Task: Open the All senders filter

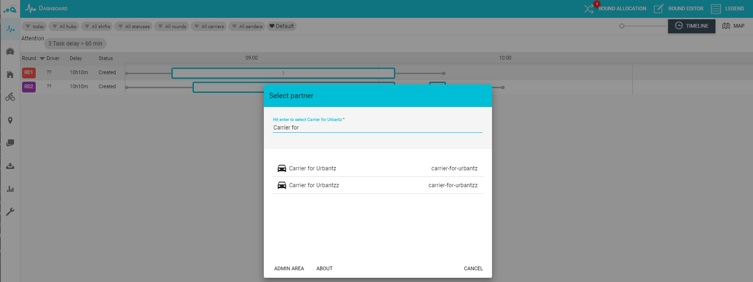Action: coord(247,26)
